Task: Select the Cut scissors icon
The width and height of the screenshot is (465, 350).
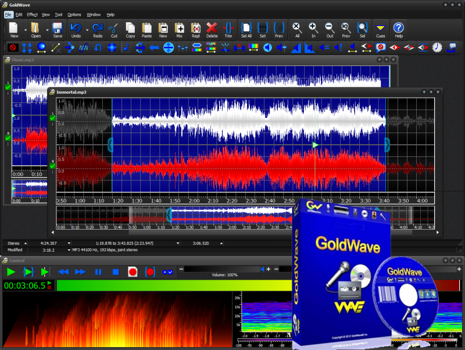Action: [114, 28]
